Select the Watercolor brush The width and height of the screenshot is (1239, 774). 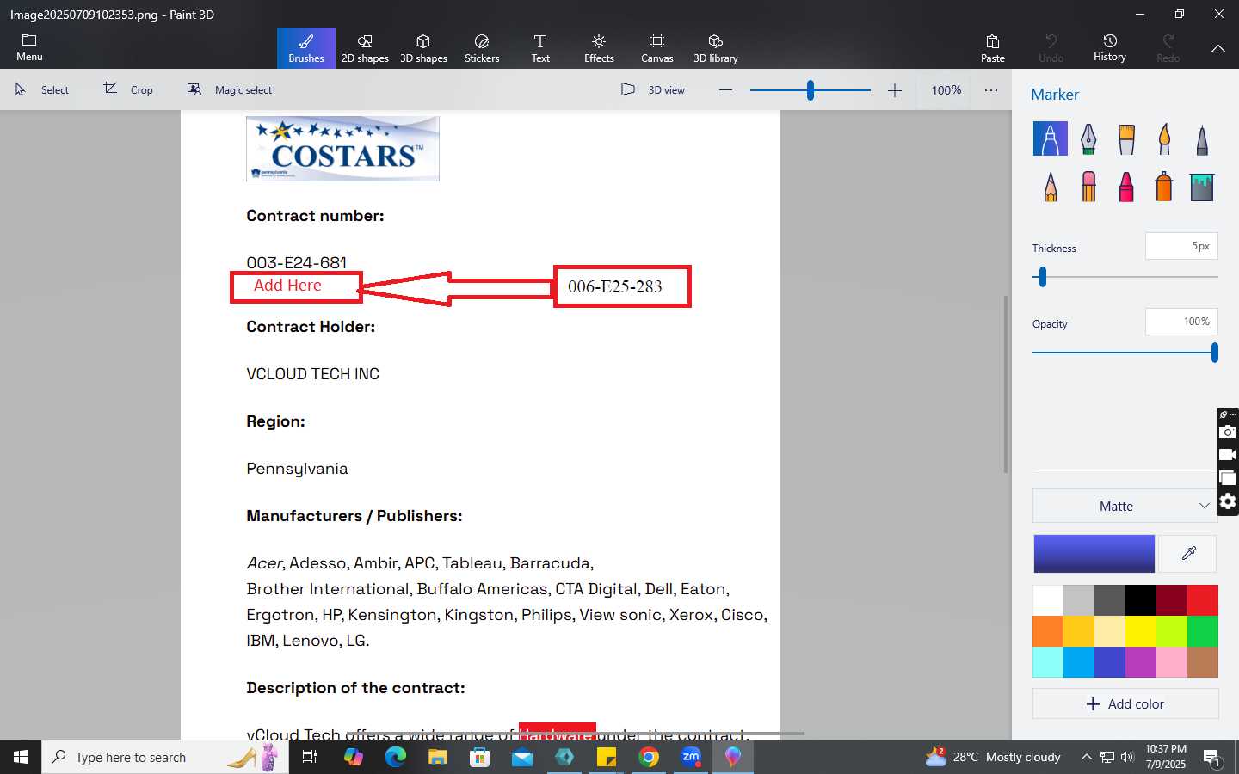[x=1164, y=138]
